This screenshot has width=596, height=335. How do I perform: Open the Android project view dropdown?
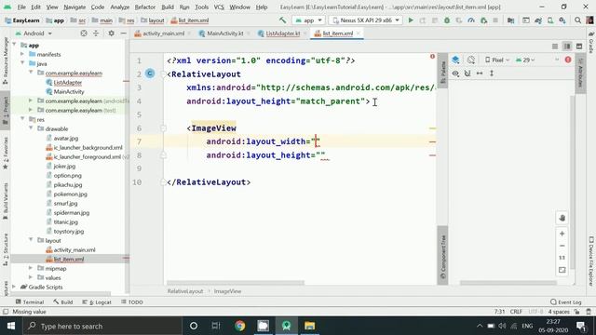point(34,33)
